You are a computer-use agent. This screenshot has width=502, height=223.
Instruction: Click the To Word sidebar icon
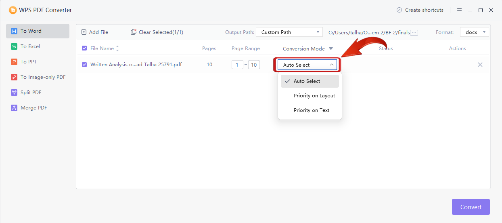[14, 31]
